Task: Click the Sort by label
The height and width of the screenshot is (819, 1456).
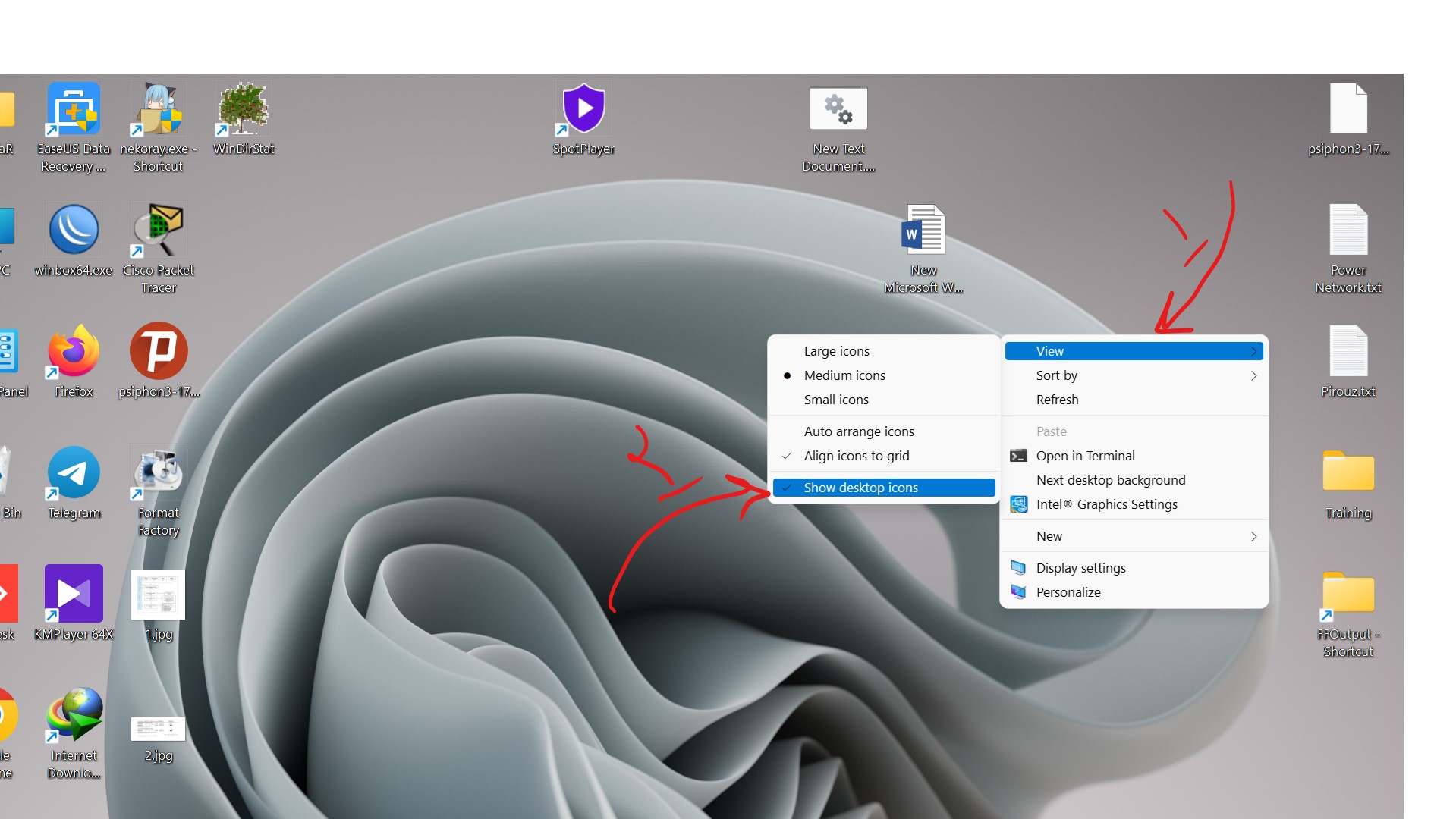Action: (1056, 375)
